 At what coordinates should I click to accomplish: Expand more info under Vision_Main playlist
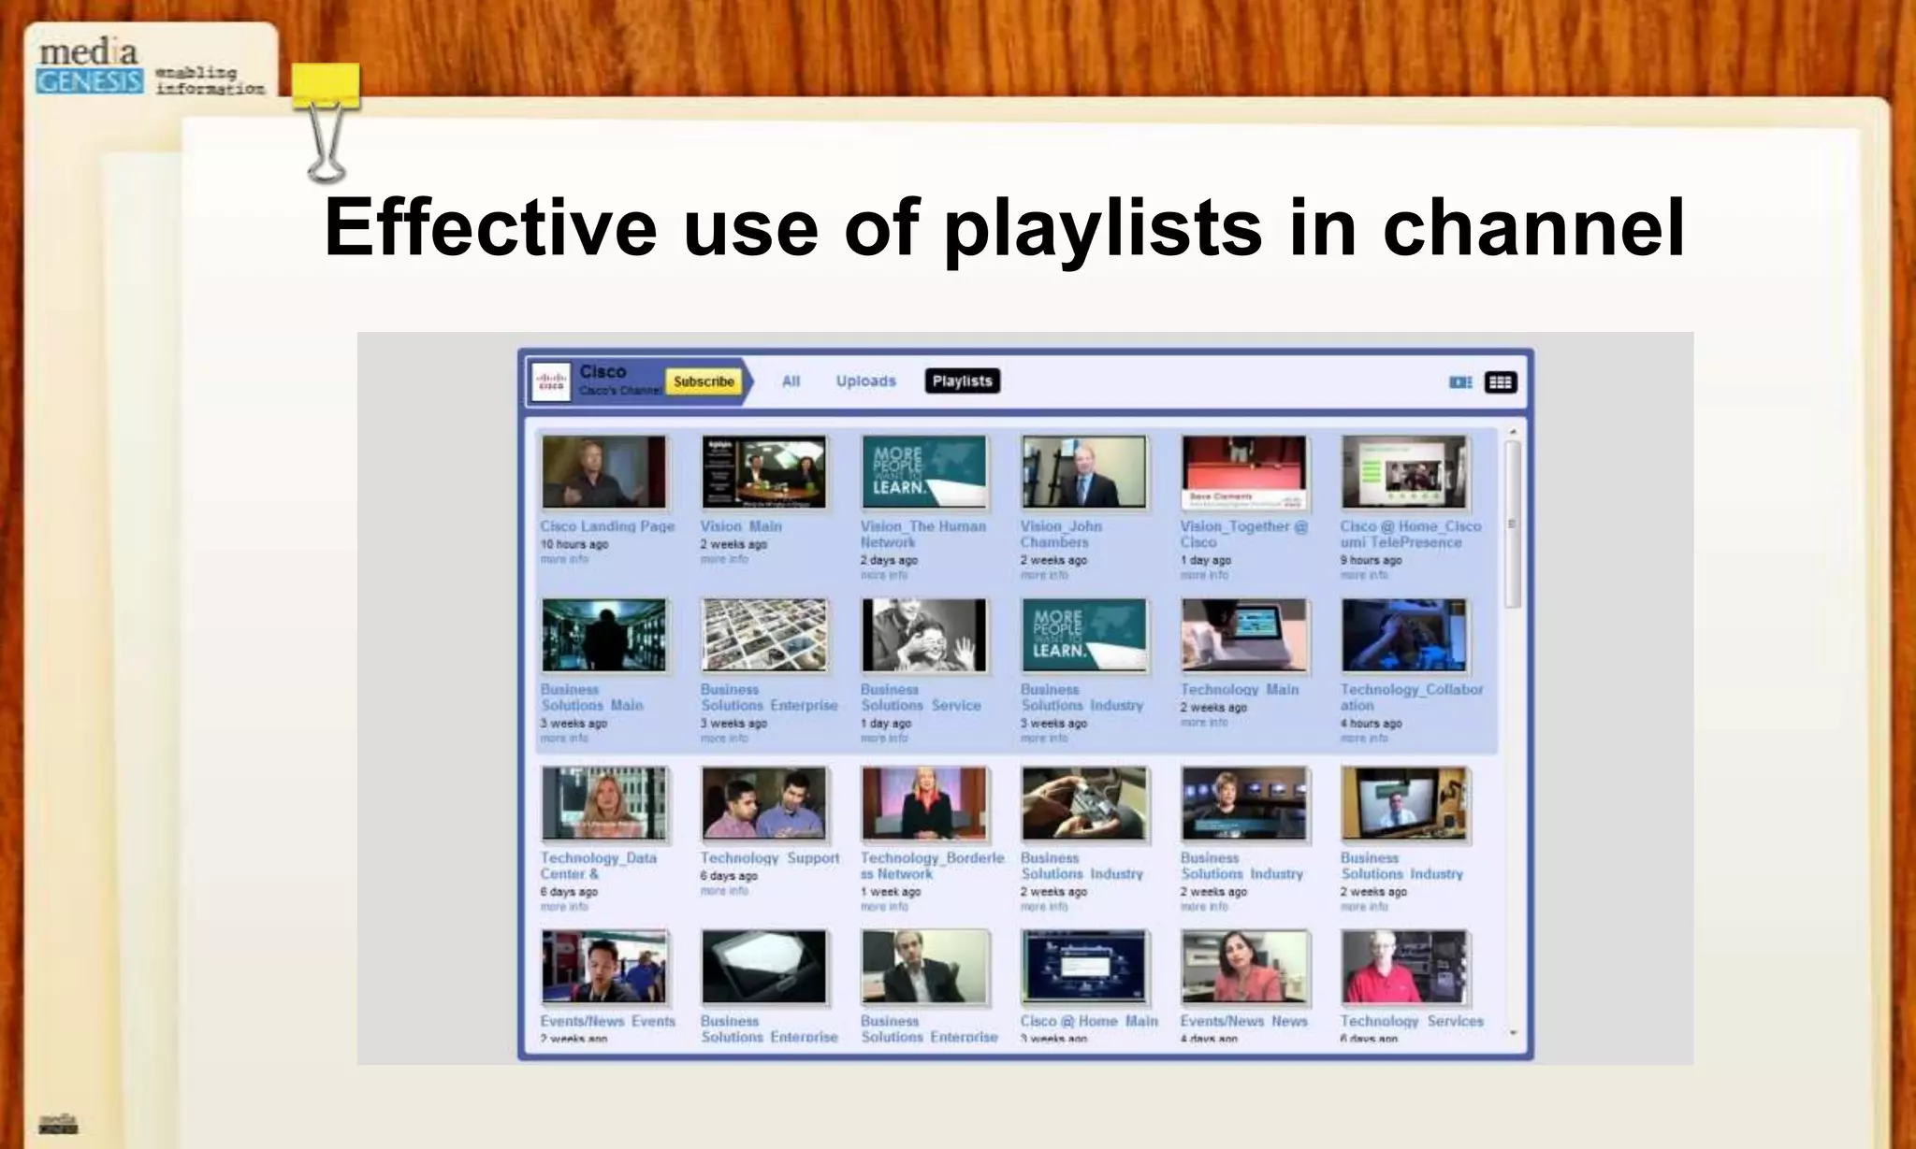click(724, 559)
